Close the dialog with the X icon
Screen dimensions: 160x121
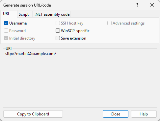[152, 5]
